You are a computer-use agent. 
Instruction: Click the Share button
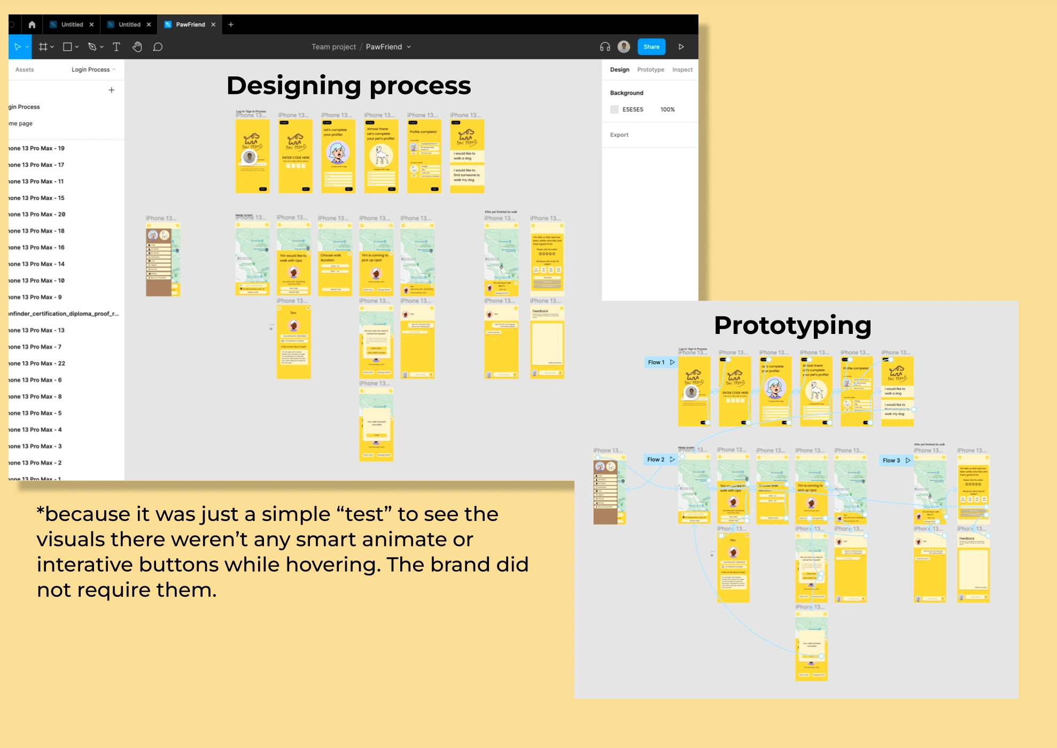point(651,47)
